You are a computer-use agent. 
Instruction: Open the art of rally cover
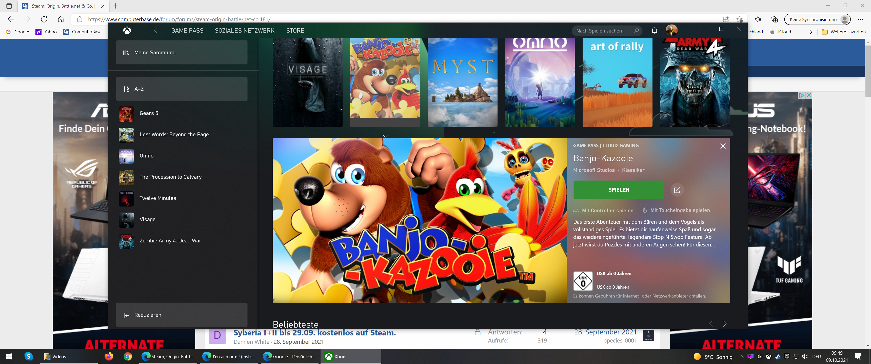(617, 83)
